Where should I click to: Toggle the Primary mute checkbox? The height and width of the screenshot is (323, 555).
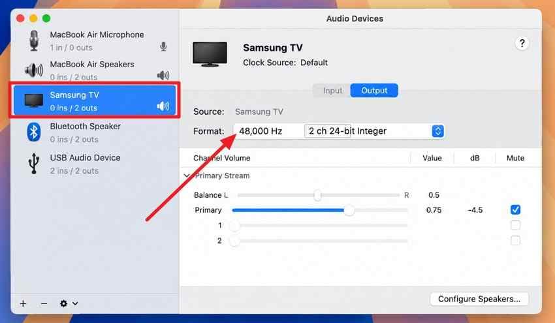[515, 210]
